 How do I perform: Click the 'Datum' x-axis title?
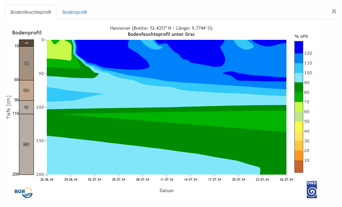166,190
